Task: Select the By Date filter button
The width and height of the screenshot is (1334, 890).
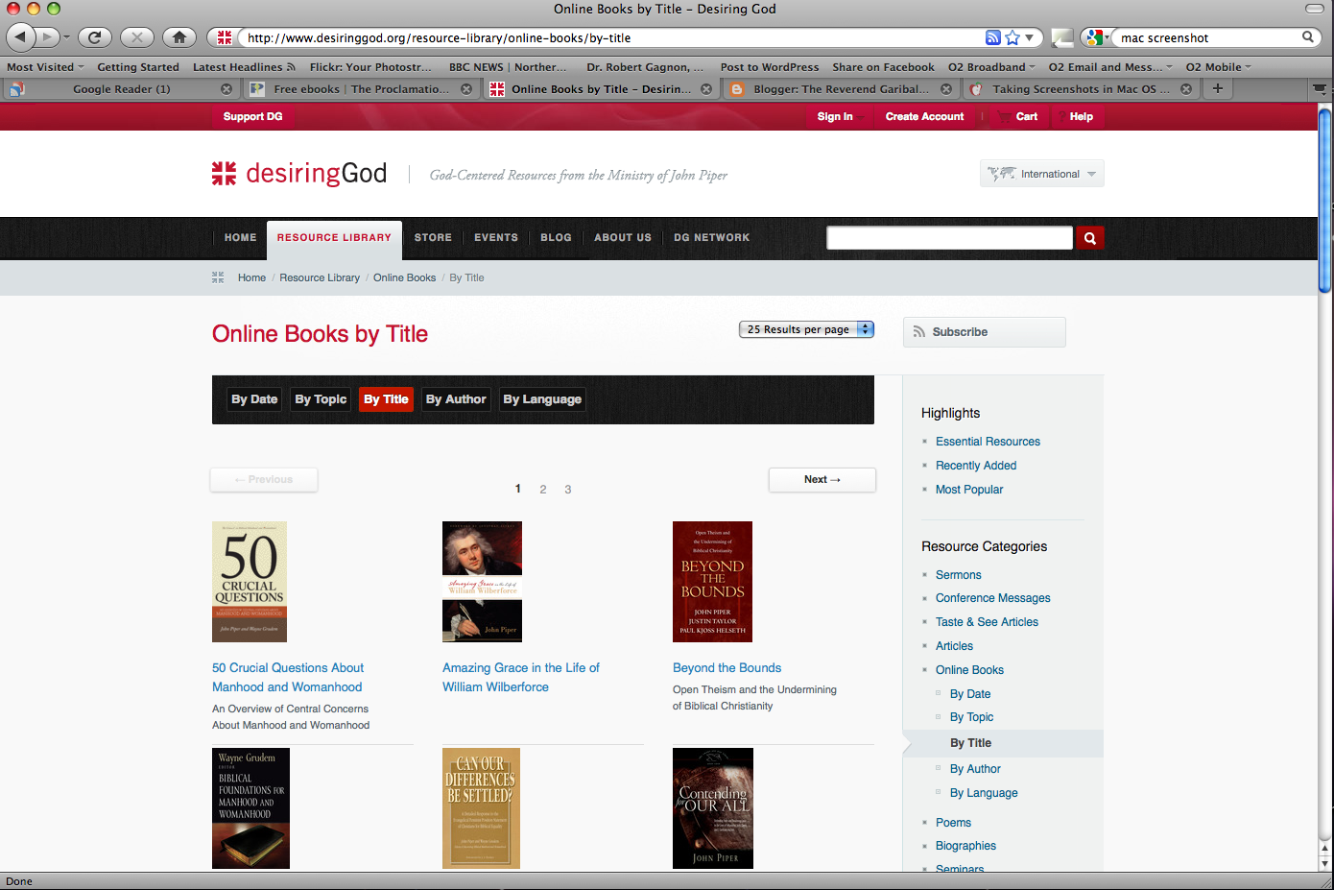Action: click(254, 399)
